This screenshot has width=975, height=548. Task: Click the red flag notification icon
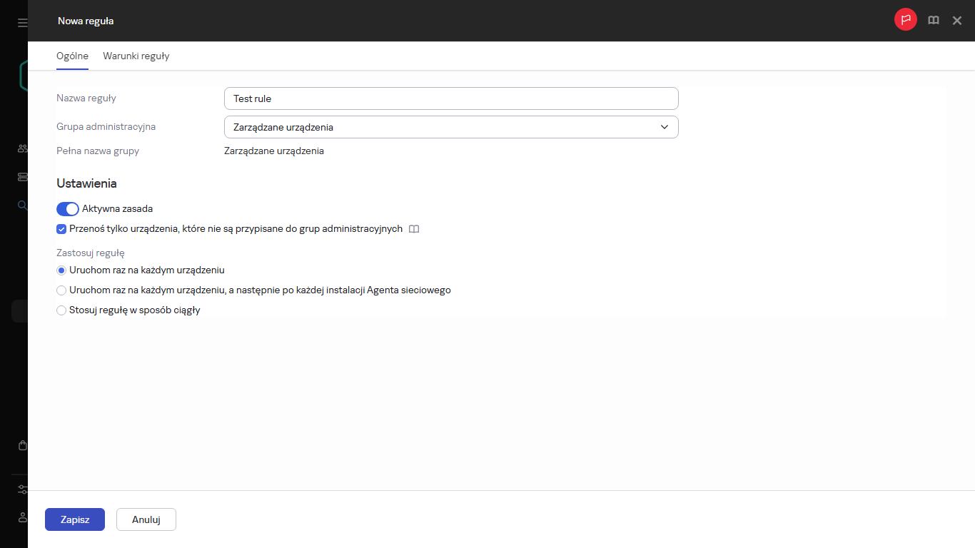click(905, 20)
